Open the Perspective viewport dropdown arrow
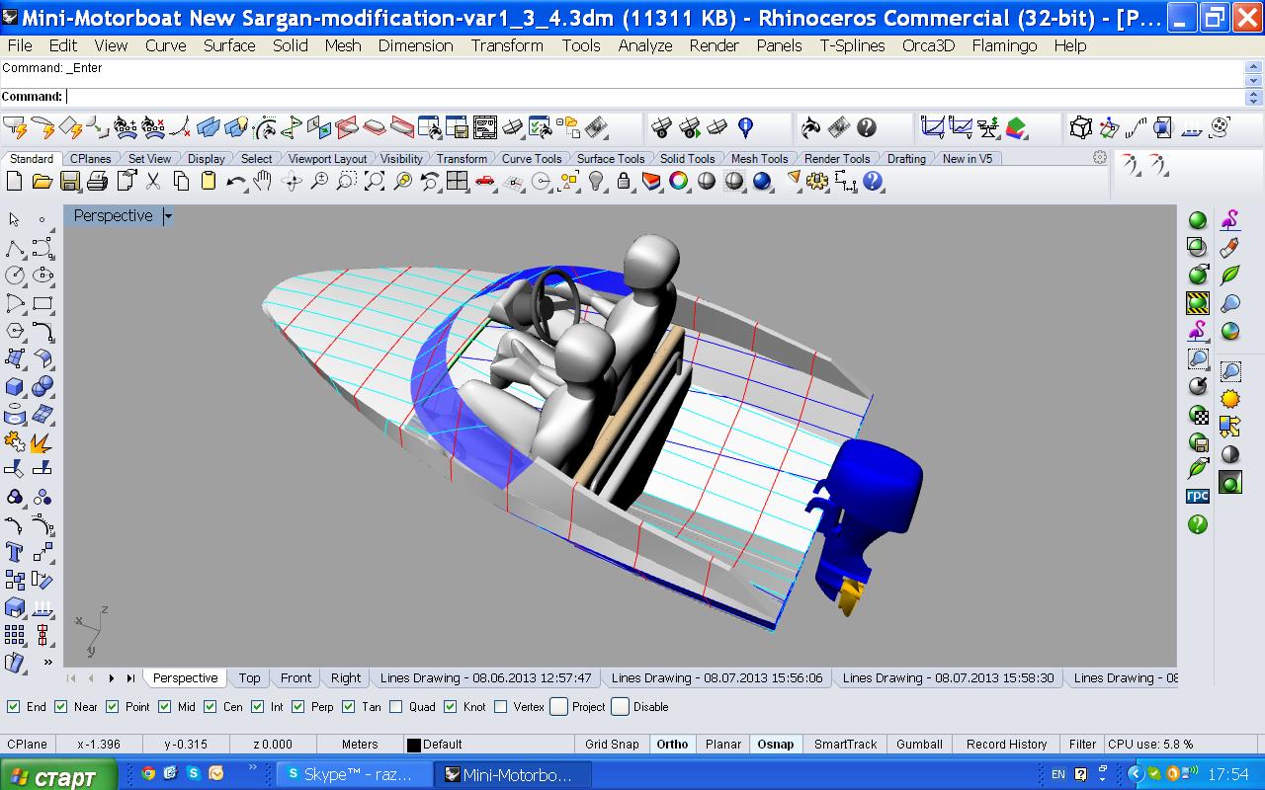The width and height of the screenshot is (1265, 790). [168, 216]
